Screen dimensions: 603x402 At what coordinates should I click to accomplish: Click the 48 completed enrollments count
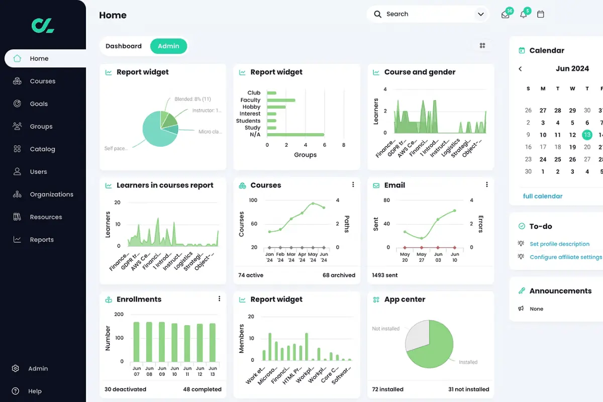pyautogui.click(x=202, y=389)
